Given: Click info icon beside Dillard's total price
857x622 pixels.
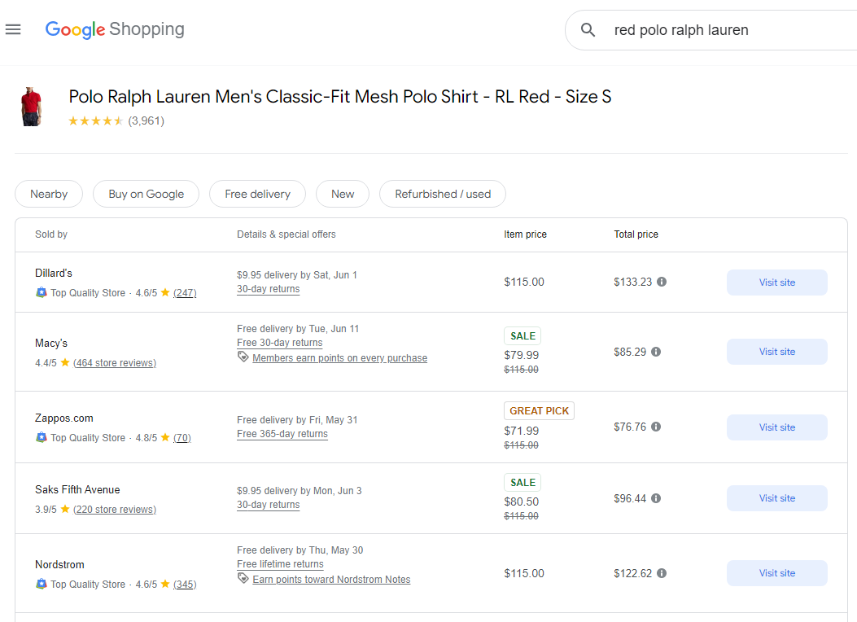Looking at the screenshot, I should pos(662,282).
